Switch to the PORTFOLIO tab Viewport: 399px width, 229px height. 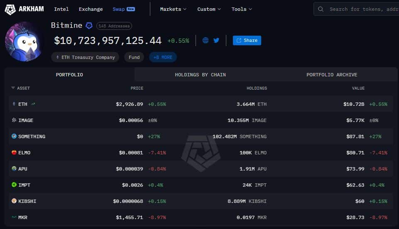(x=69, y=75)
